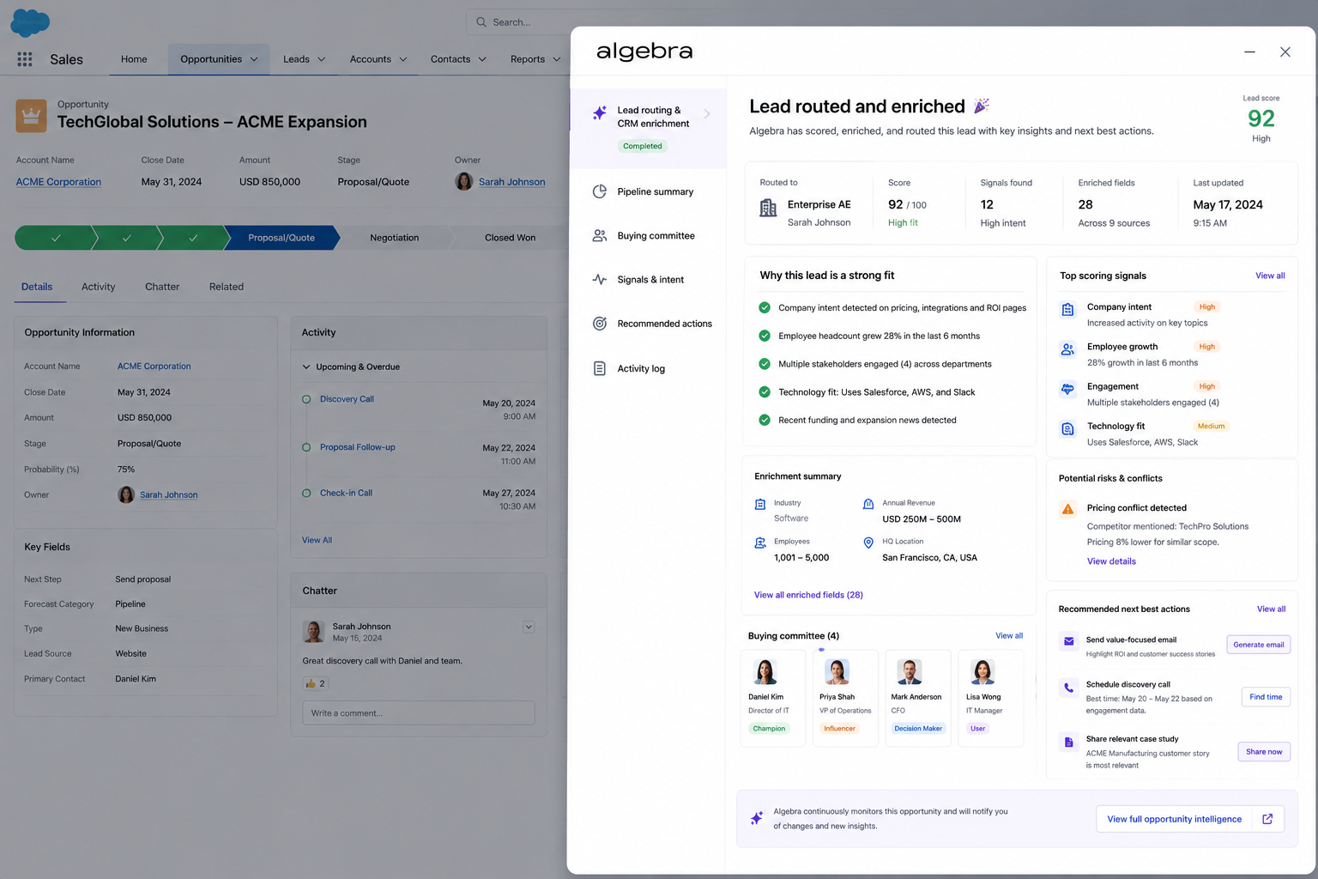Click the Generate email button
This screenshot has height=879, width=1318.
coord(1258,645)
